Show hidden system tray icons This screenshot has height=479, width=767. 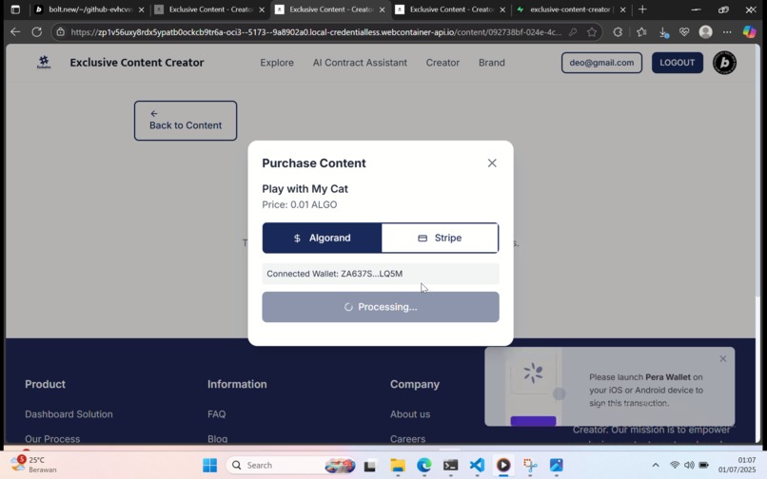click(x=656, y=465)
